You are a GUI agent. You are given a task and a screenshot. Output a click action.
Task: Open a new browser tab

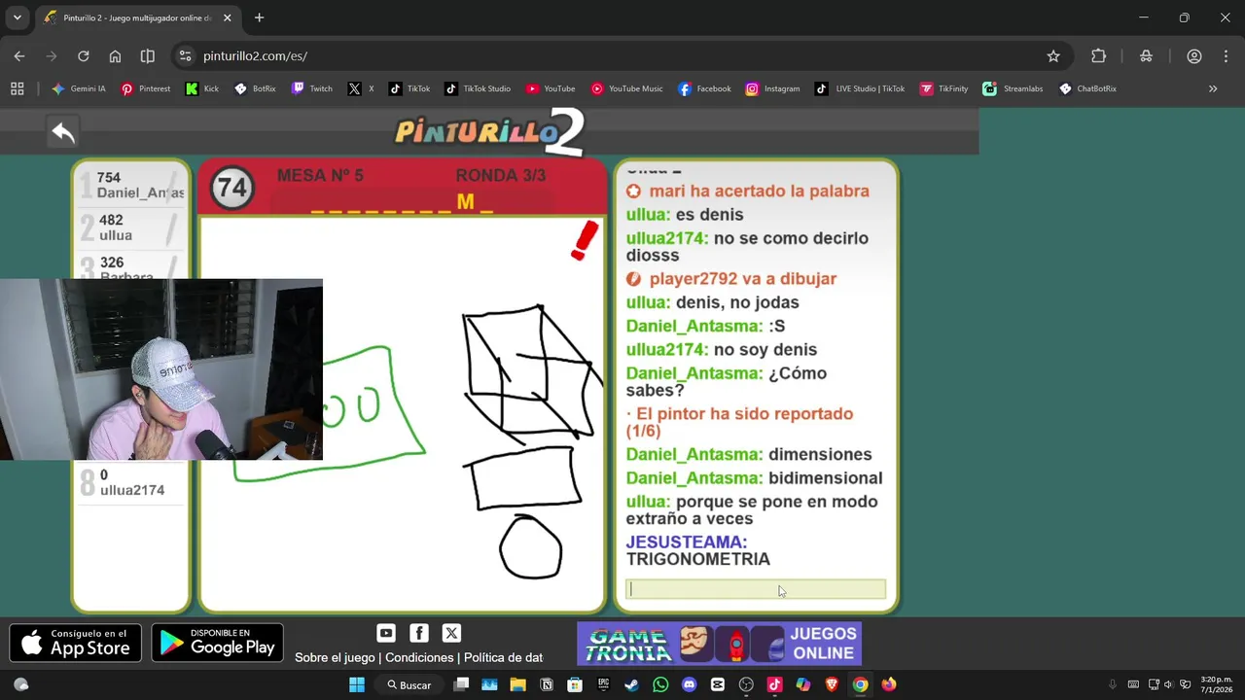point(259,17)
